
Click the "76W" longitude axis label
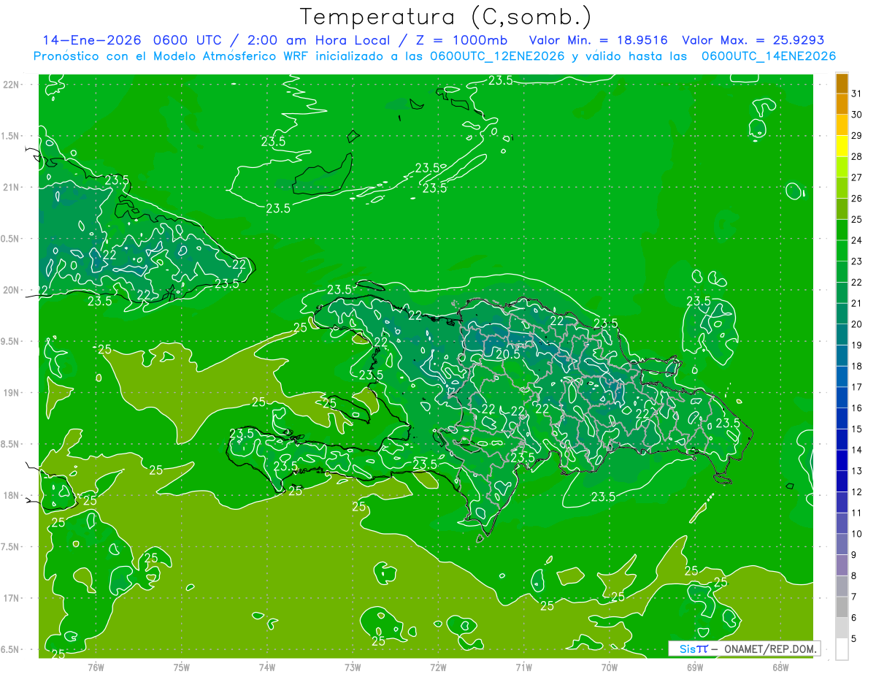96,667
